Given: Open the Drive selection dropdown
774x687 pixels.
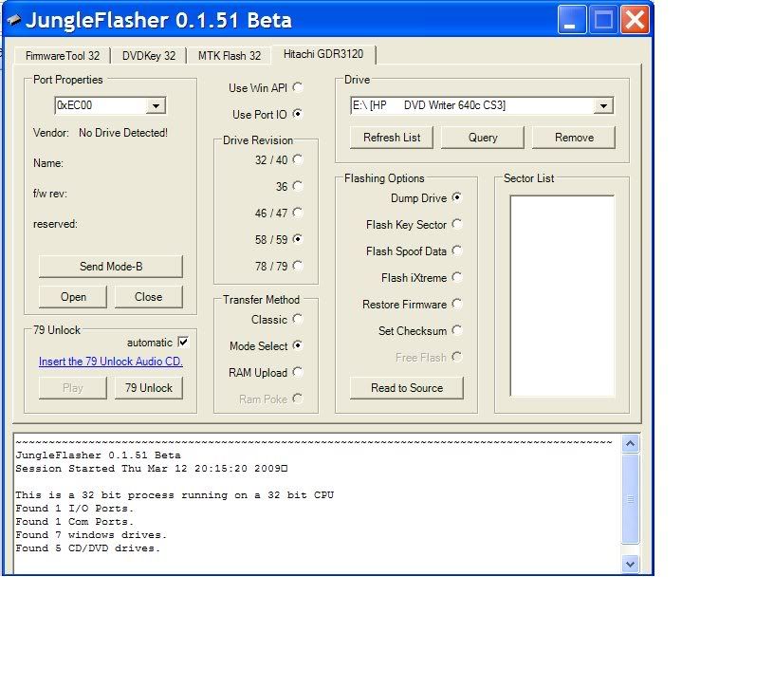Looking at the screenshot, I should click(602, 106).
